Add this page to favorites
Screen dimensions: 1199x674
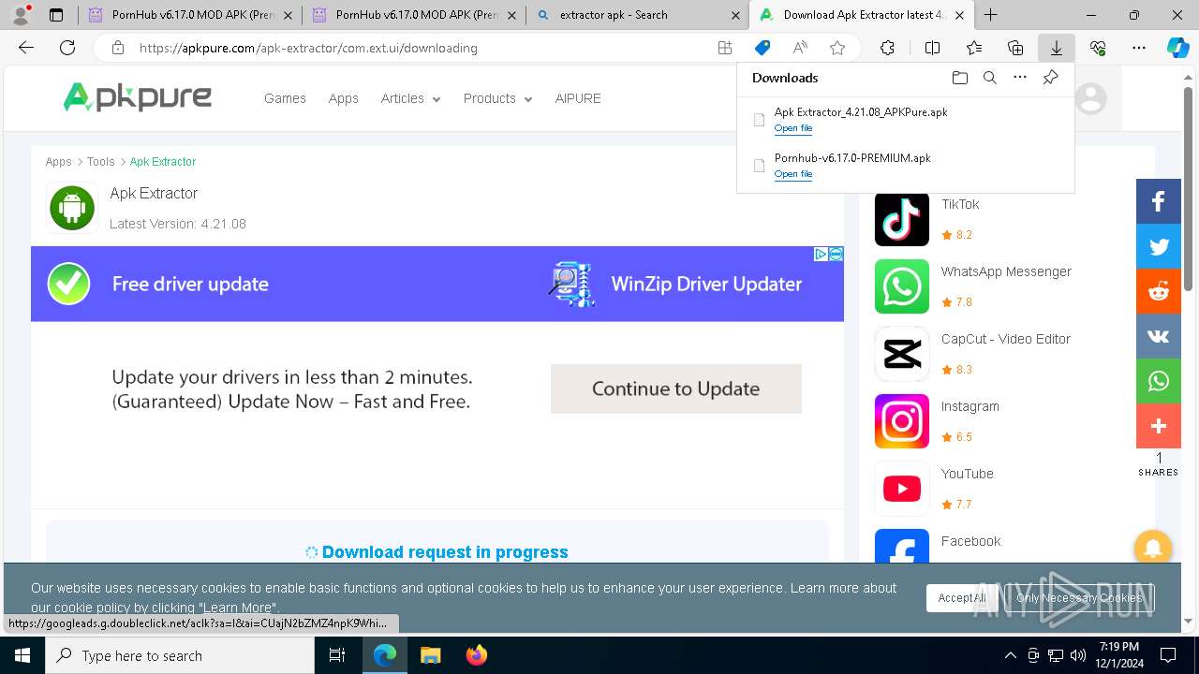(837, 48)
